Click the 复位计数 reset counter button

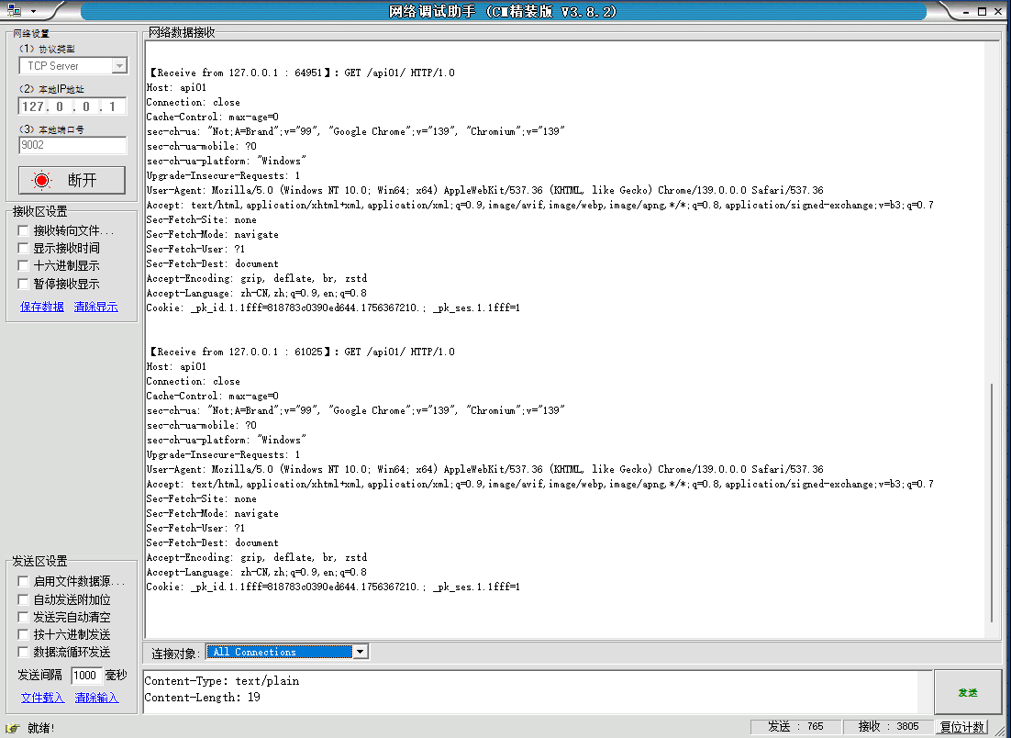click(x=962, y=727)
